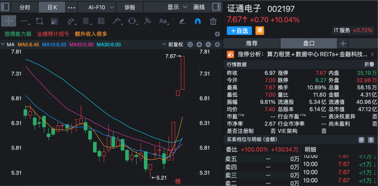This screenshot has width=378, height=186.
Task: Click the trash delete drawings icon
Action: 213,21
